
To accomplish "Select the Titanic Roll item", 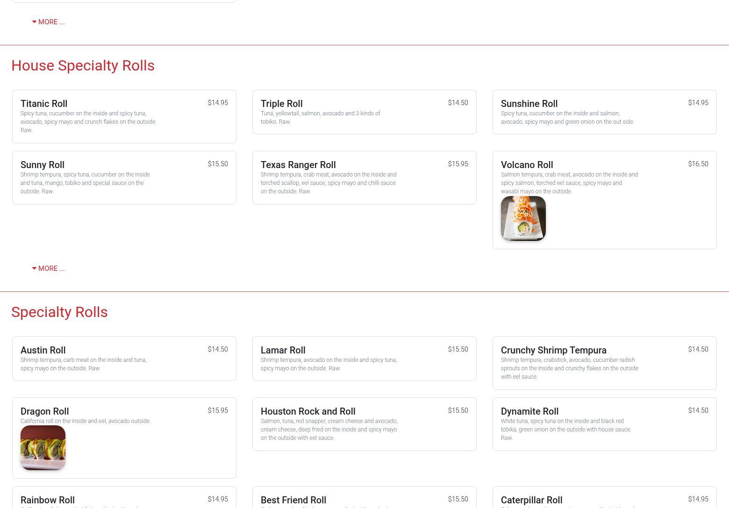I will tap(124, 116).
